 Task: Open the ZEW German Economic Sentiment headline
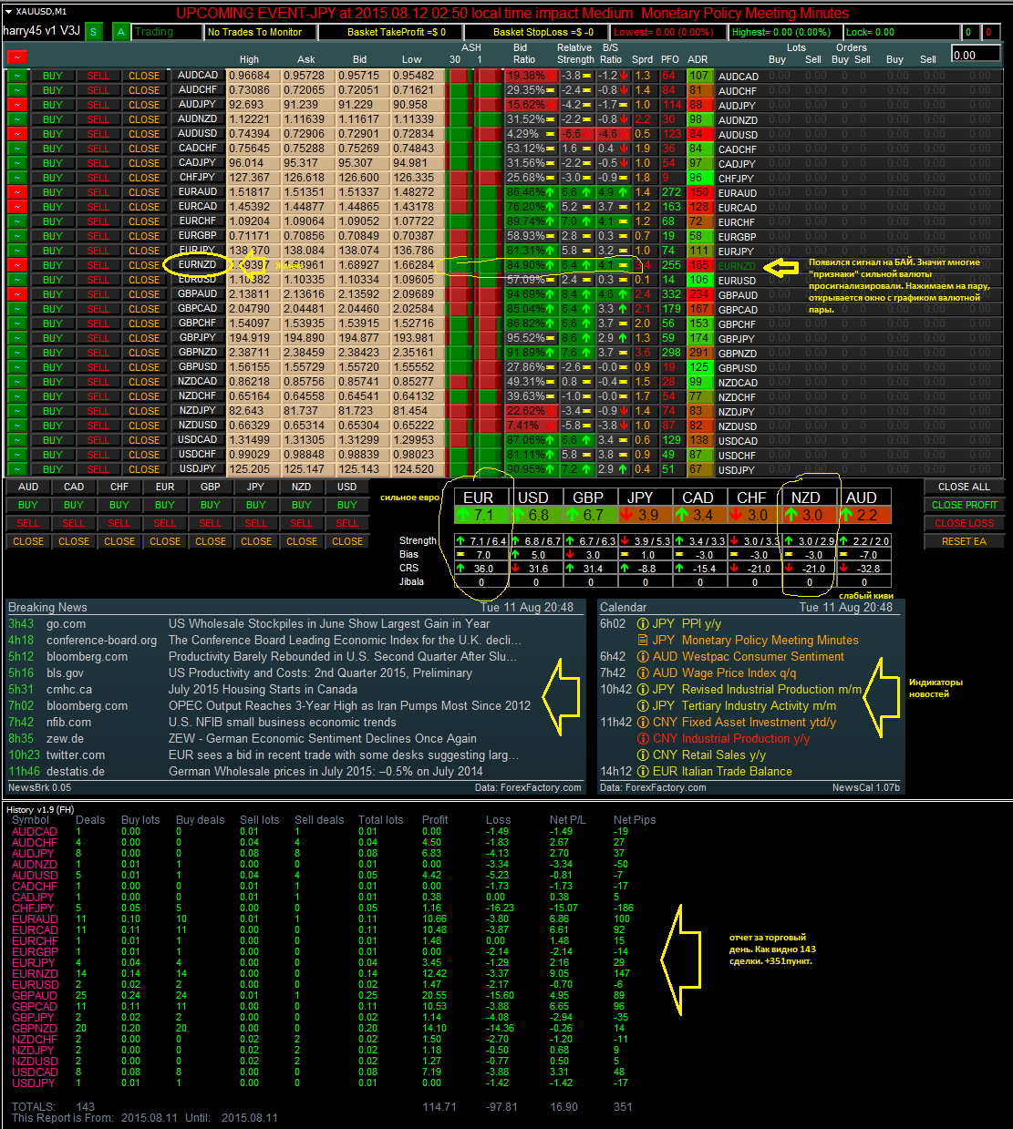(x=323, y=739)
